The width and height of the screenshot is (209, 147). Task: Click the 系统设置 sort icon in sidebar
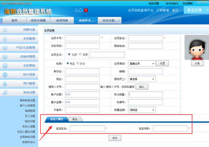pos(5,92)
